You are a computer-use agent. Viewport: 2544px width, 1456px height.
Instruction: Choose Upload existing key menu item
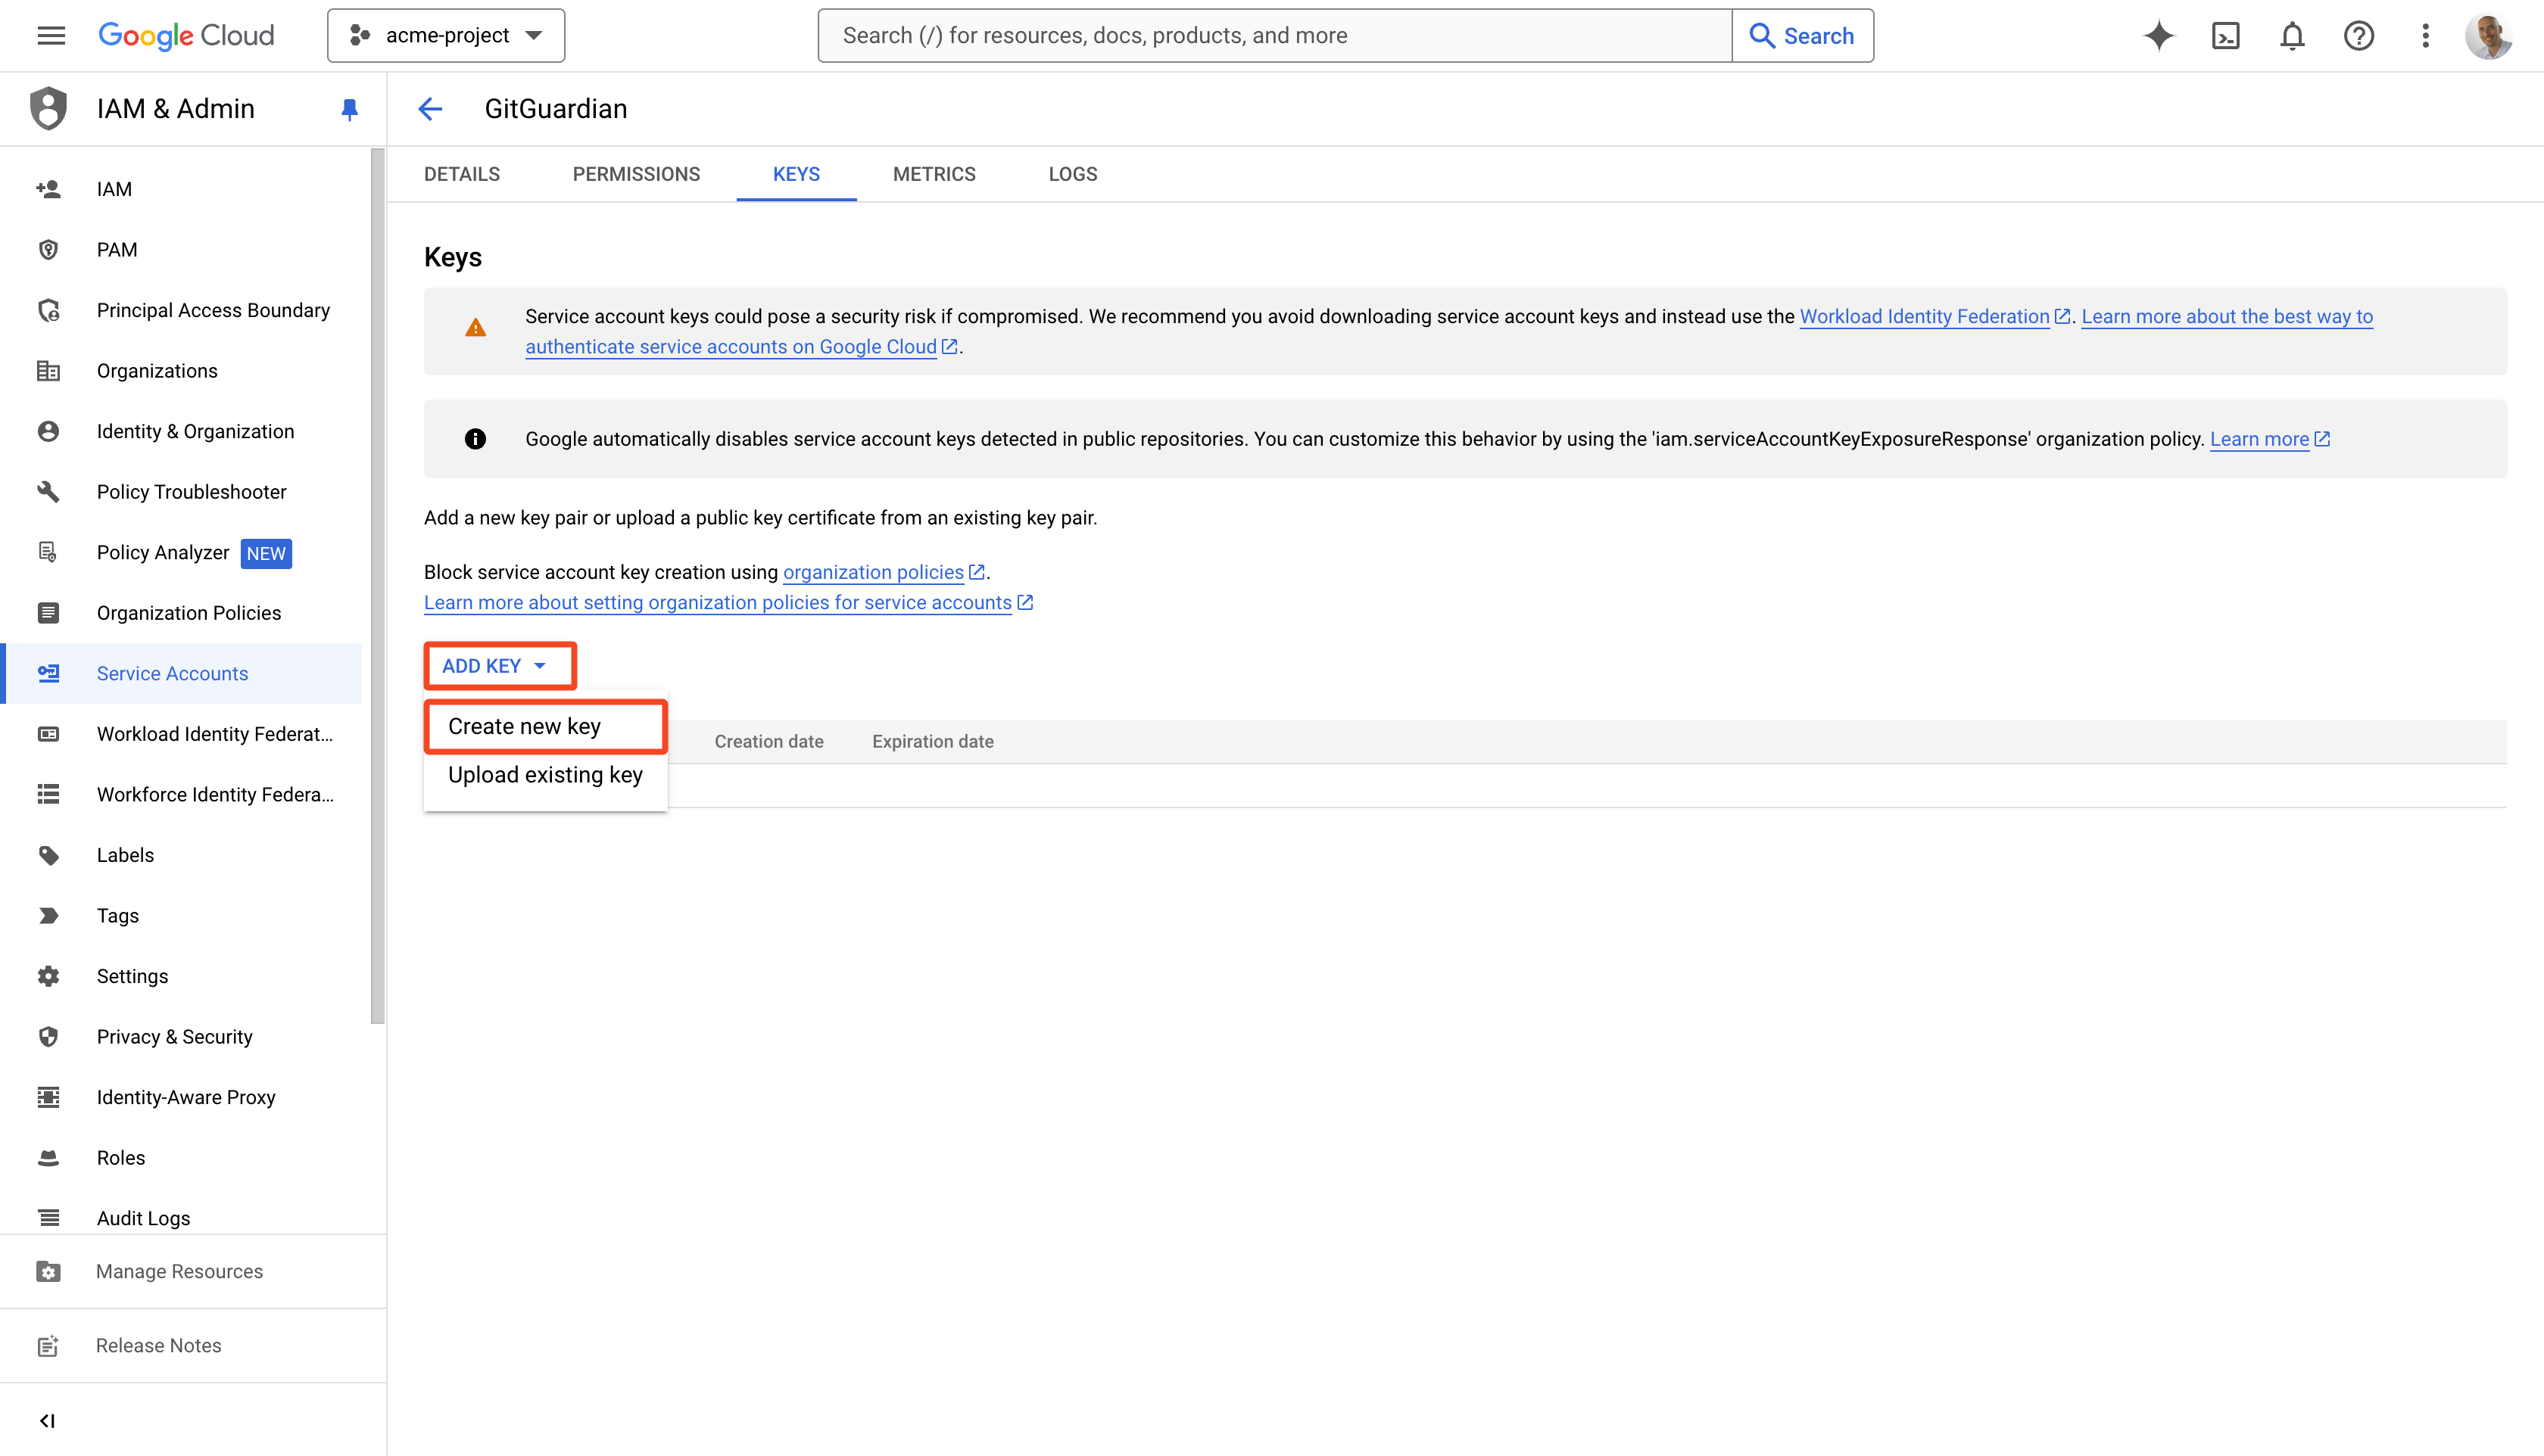click(545, 775)
